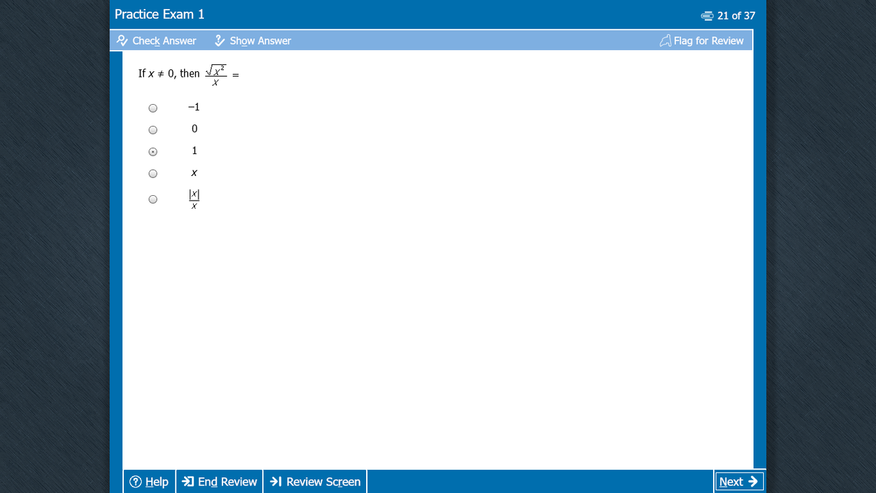Click the 0 answer text
876x493 pixels.
pyautogui.click(x=194, y=129)
